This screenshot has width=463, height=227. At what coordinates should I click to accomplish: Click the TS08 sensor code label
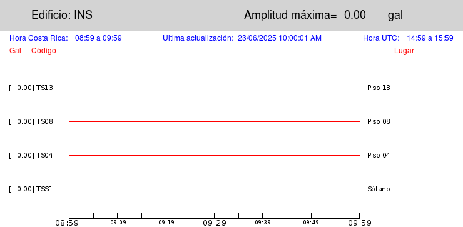click(44, 121)
